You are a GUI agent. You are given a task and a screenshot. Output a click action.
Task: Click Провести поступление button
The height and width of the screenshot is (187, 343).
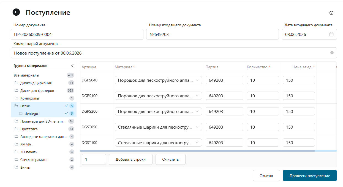click(x=310, y=176)
